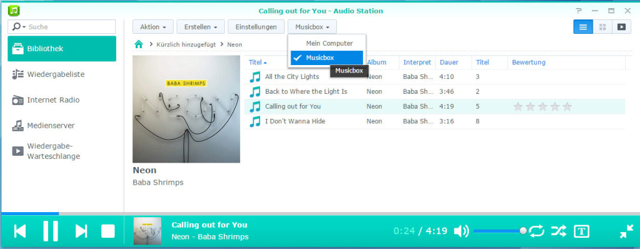Click duration 3:16 of I Don't Wanna Hide
This screenshot has height=249, width=640.
(x=446, y=121)
